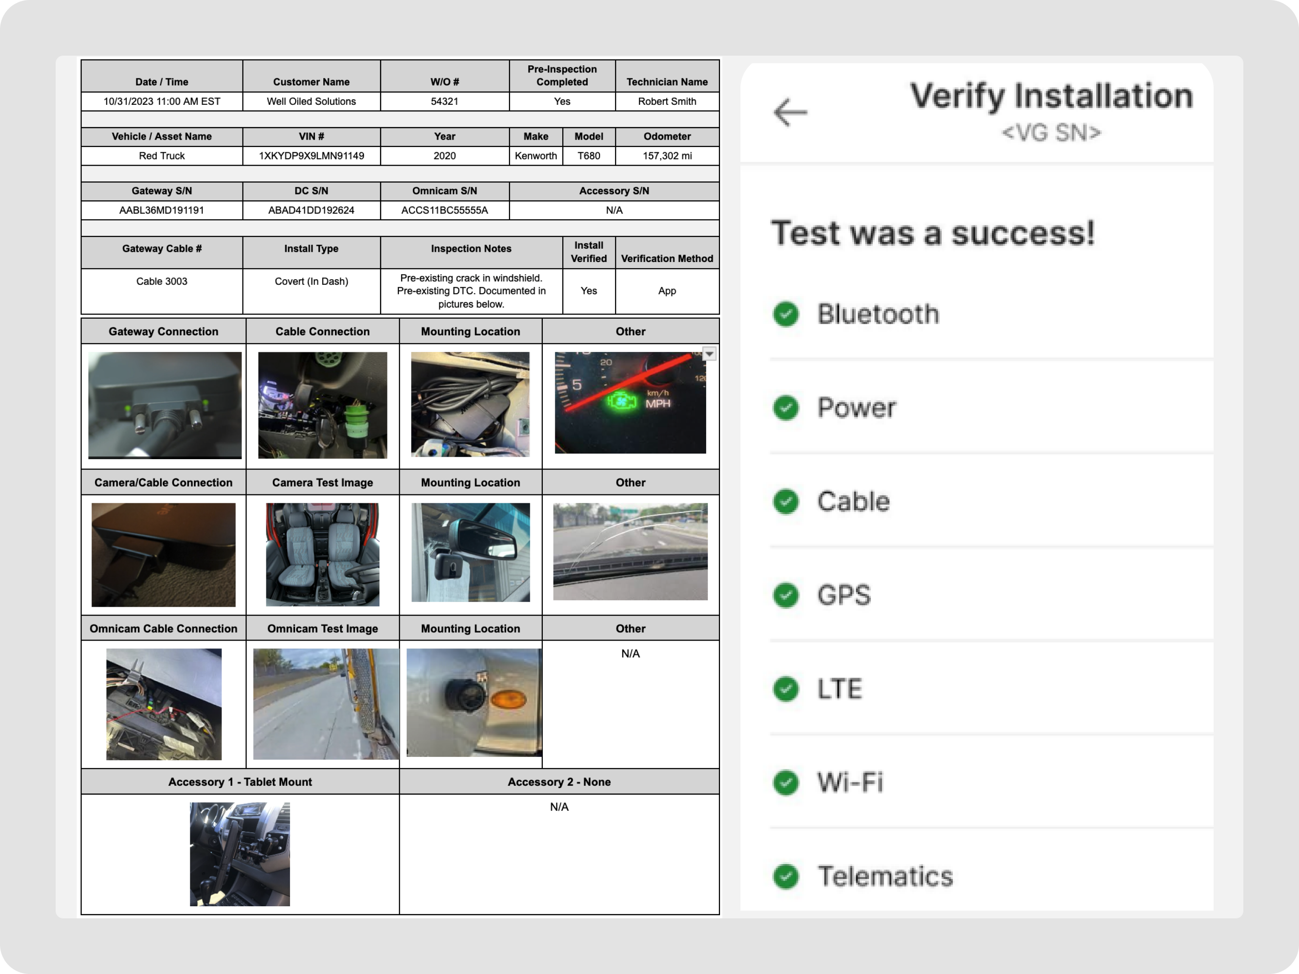Select the Omnicam Test Image road photo
This screenshot has width=1299, height=974.
coord(325,703)
